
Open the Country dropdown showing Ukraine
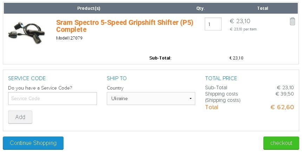(151, 99)
